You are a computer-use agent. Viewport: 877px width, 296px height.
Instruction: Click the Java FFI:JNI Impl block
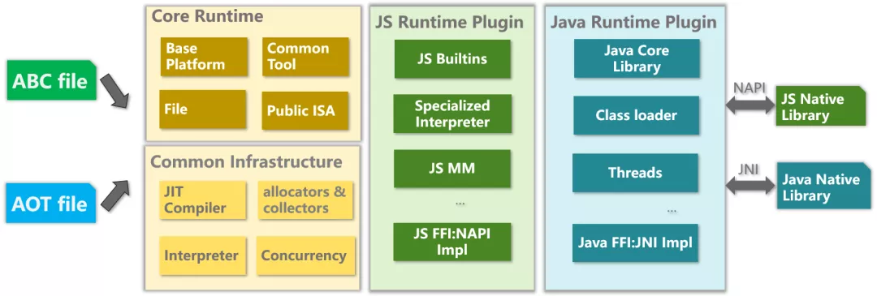(635, 243)
